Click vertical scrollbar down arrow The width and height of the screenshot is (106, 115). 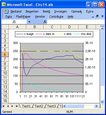click(102, 102)
